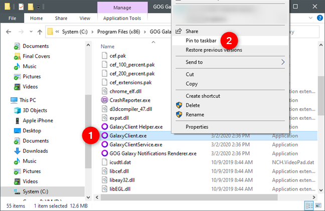Image resolution: width=325 pixels, height=211 pixels.
Task: Go back with the Back arrow
Action: click(9, 32)
